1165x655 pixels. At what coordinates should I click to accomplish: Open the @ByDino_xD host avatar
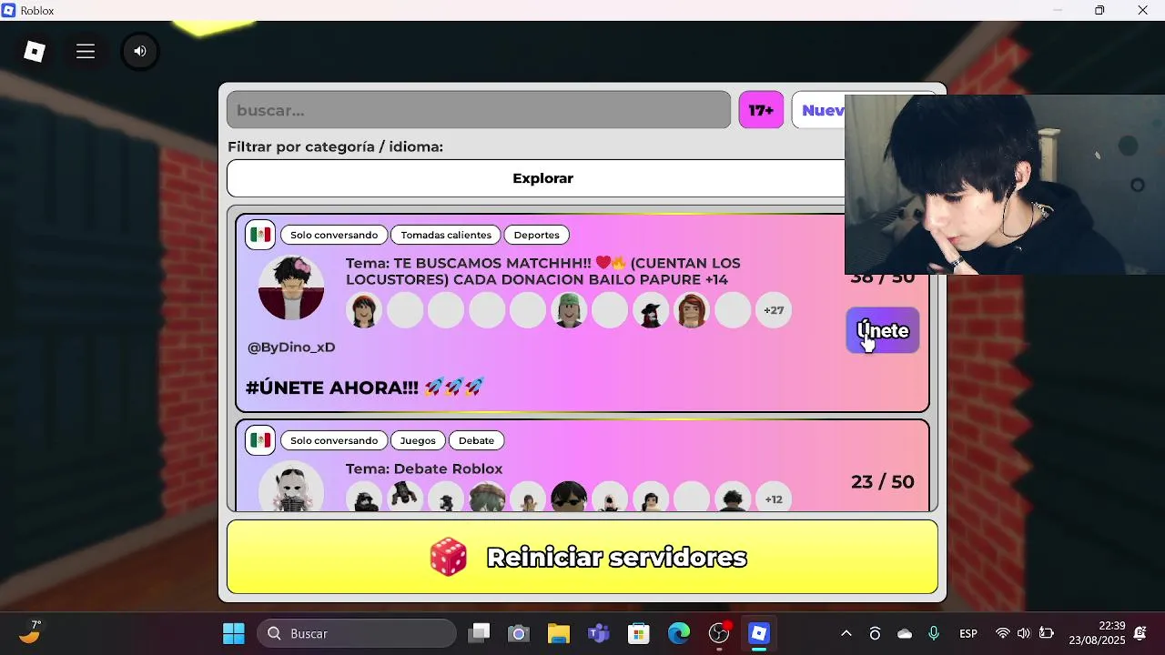point(291,287)
